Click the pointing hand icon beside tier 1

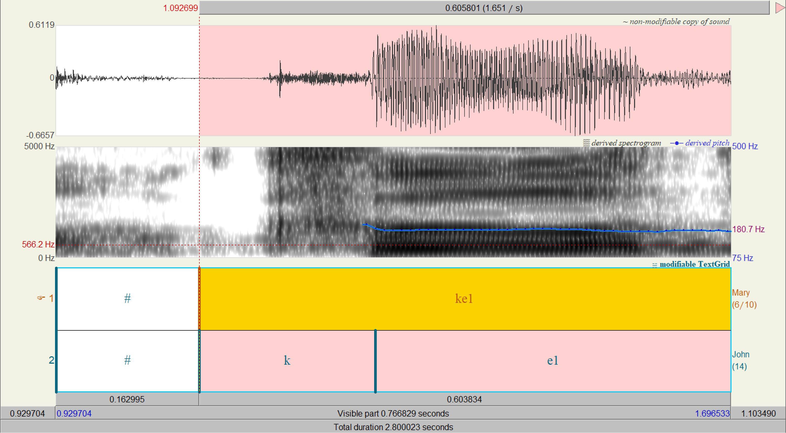(x=41, y=298)
